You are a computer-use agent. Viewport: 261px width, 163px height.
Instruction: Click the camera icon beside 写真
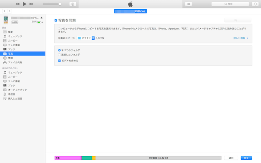(5, 54)
